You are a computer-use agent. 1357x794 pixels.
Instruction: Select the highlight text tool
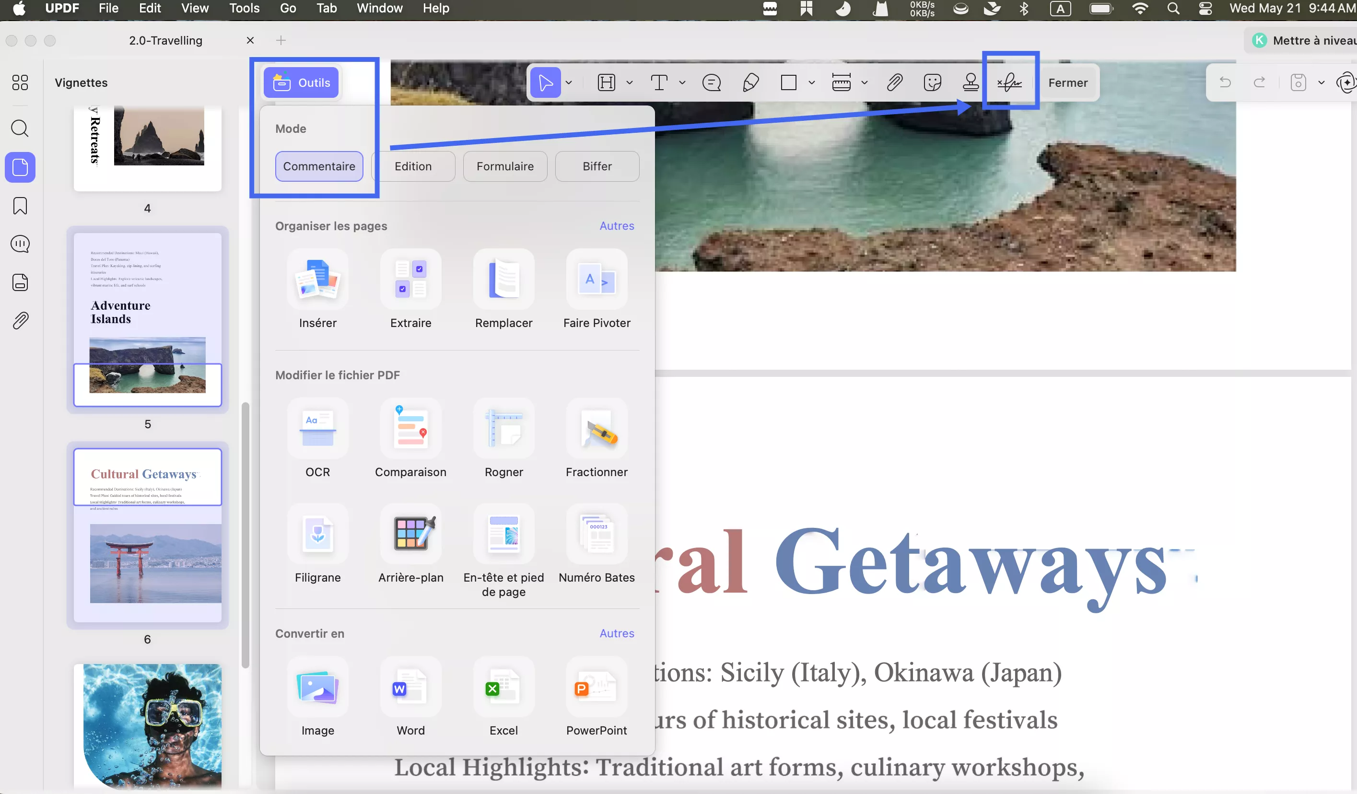click(x=607, y=82)
